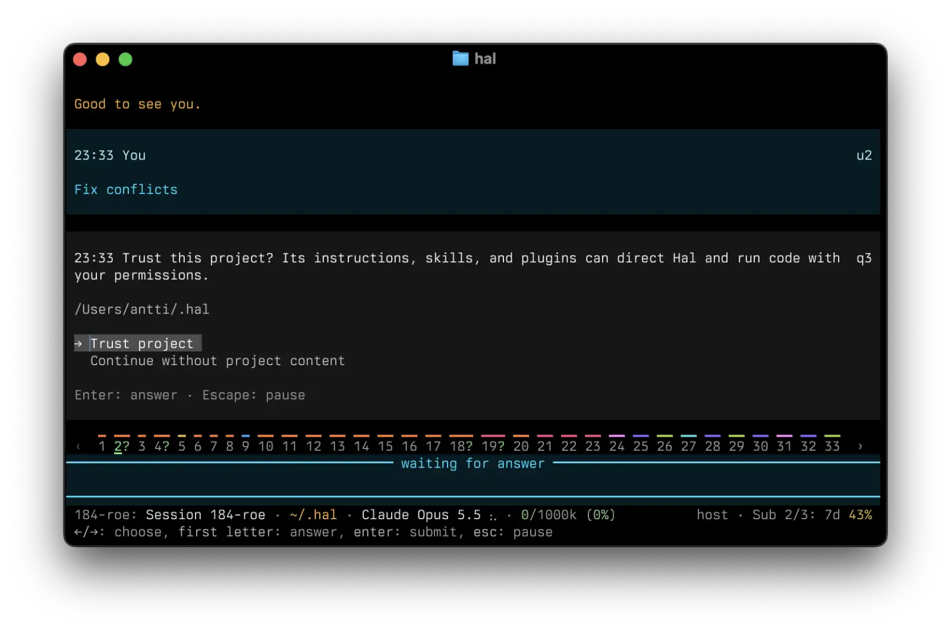Switch to tab 19?
The width and height of the screenshot is (951, 631).
[x=493, y=446]
